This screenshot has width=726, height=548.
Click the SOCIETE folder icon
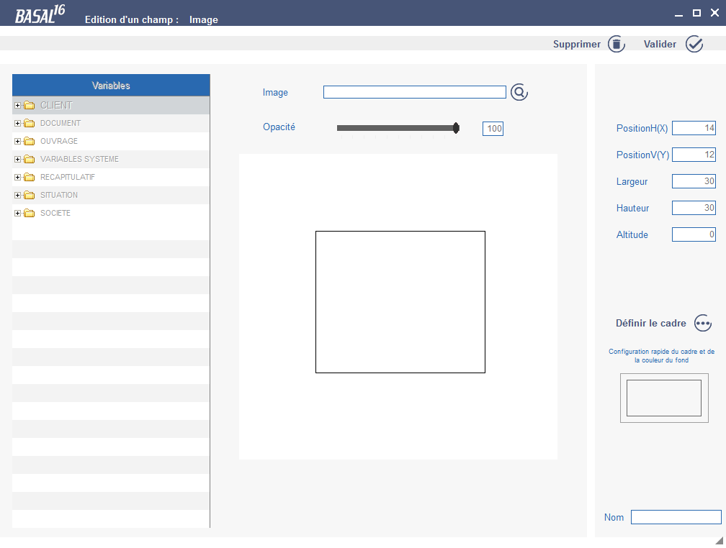pyautogui.click(x=29, y=213)
